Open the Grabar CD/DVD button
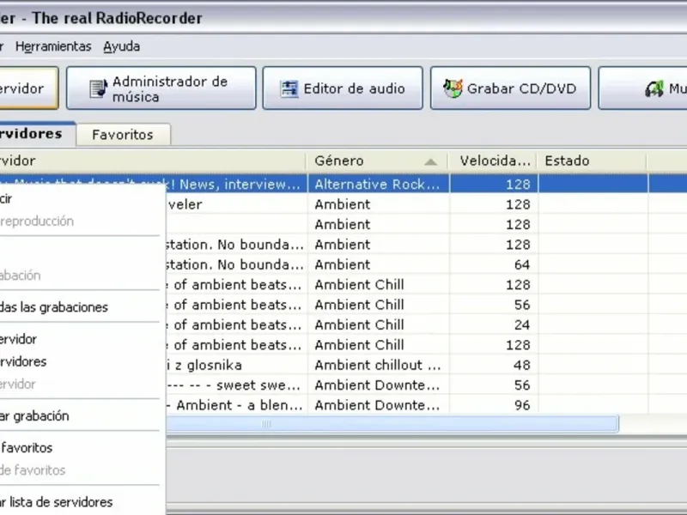This screenshot has width=687, height=515. pos(510,88)
